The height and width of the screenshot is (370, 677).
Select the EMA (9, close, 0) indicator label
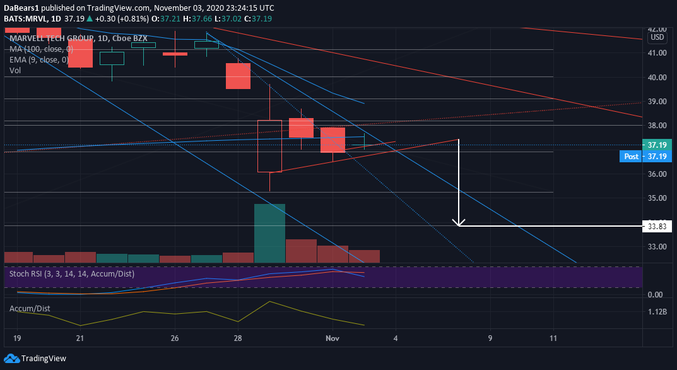coord(39,59)
